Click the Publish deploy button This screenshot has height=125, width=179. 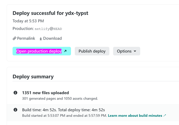coord(92,51)
